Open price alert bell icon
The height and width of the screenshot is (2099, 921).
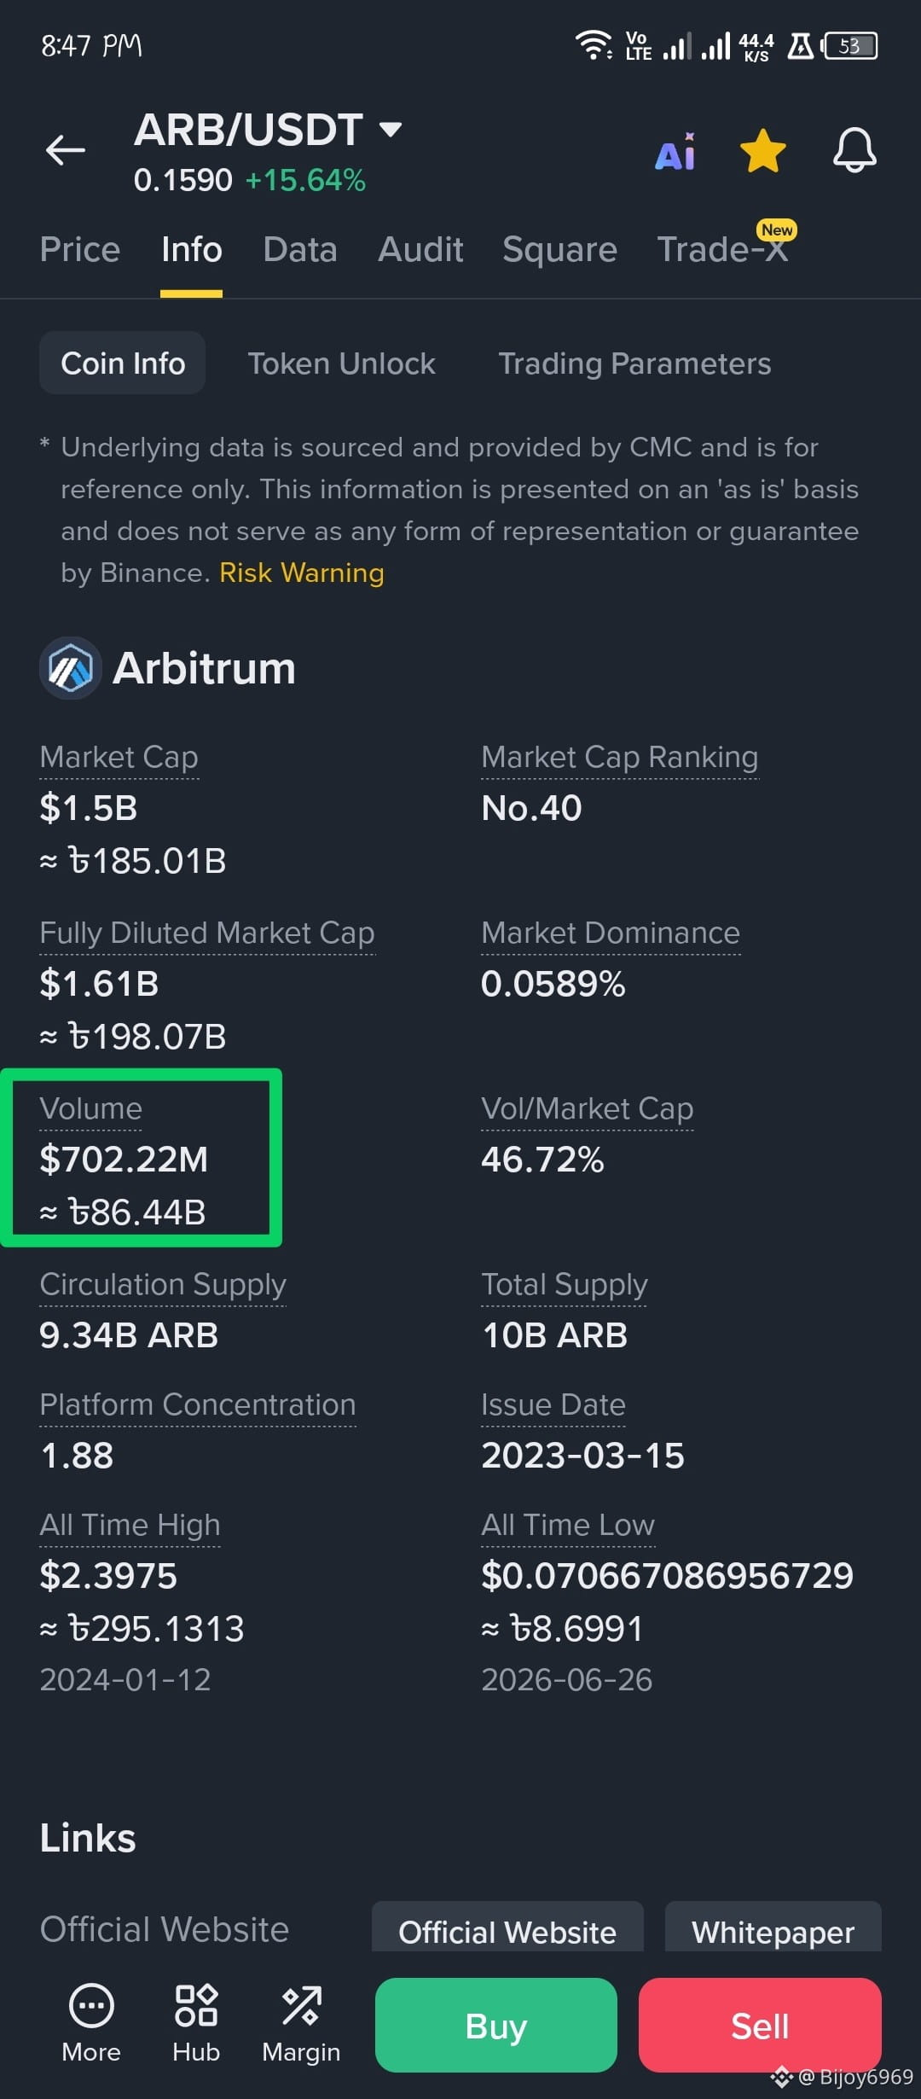point(854,151)
